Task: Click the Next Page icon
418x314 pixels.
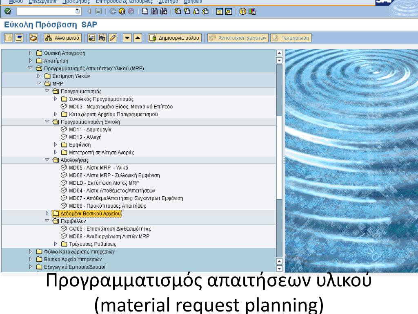Action: click(196, 11)
